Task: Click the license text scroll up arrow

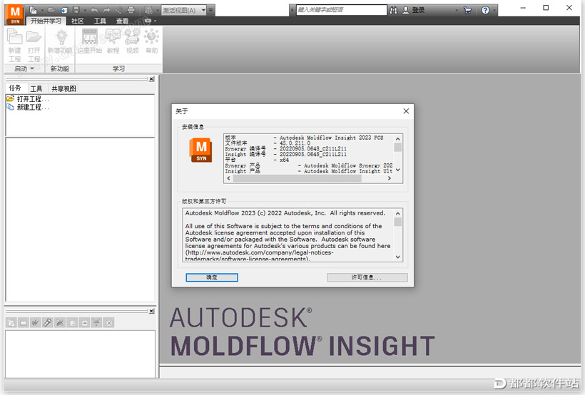Action: point(397,213)
